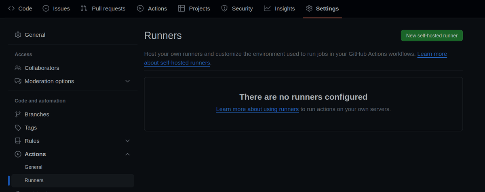Expand the Rules section chevron
Screen dimensions: 485x192
click(x=128, y=141)
